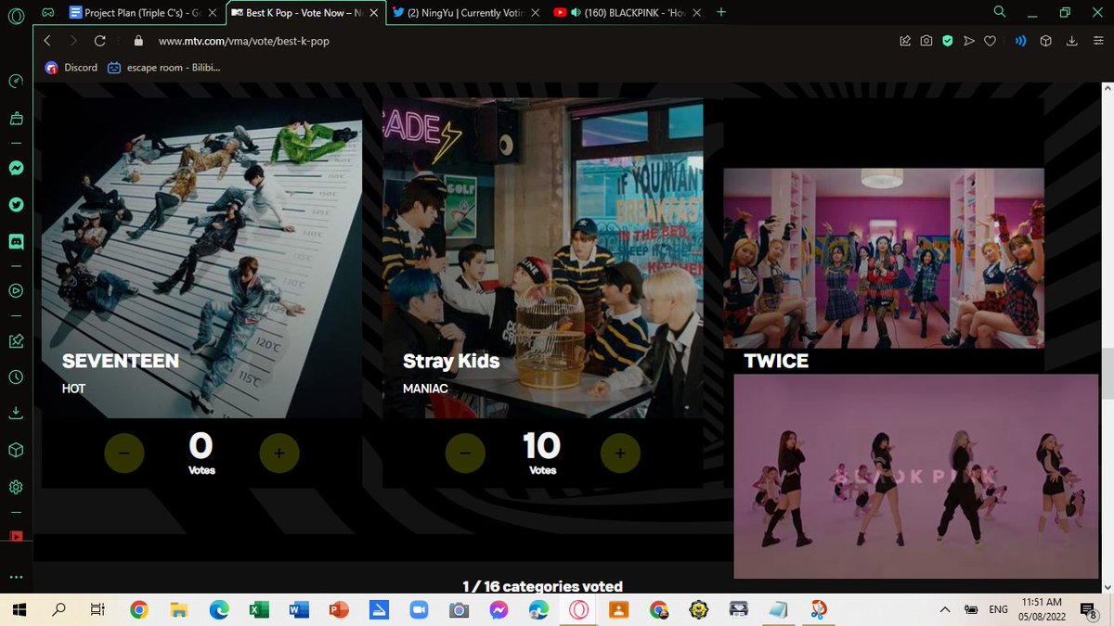Open Discord panel in the Opera sidebar
This screenshot has width=1114, height=626.
16,241
